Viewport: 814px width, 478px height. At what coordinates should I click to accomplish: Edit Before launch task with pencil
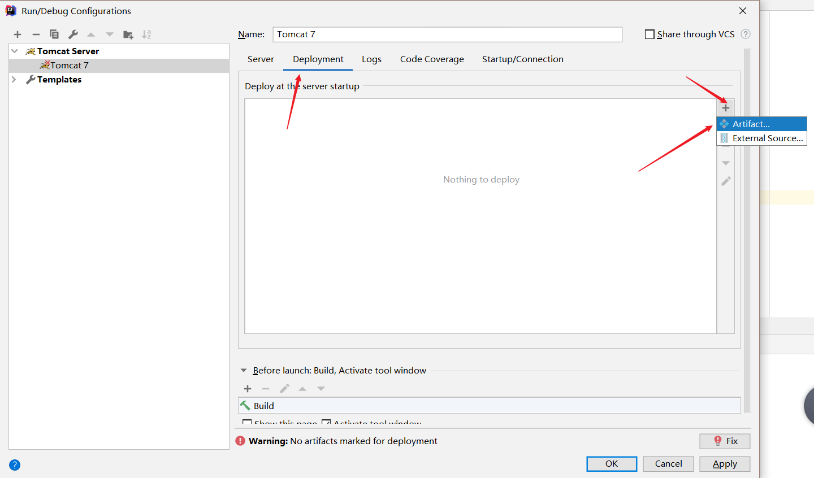click(x=284, y=389)
